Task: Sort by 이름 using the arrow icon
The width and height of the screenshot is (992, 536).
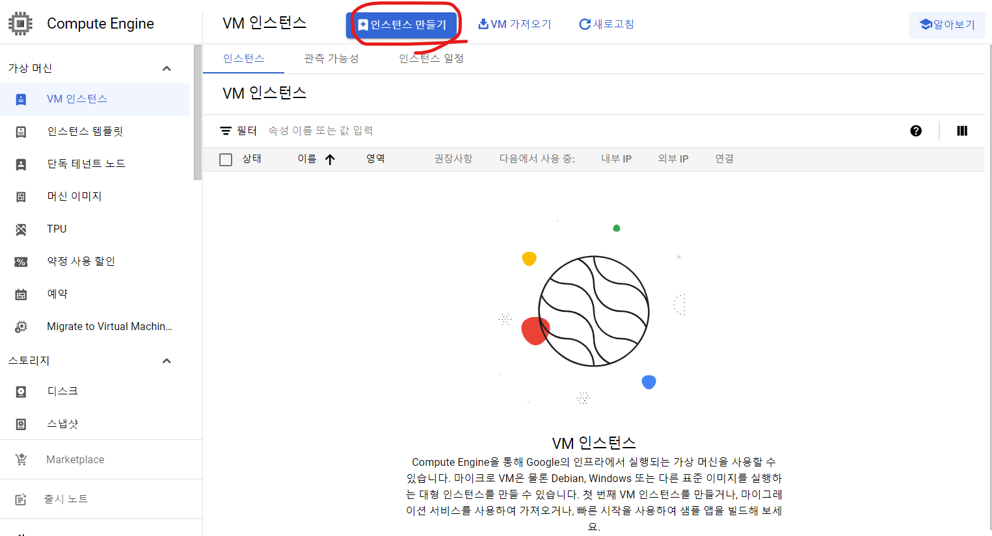Action: pyautogui.click(x=330, y=159)
